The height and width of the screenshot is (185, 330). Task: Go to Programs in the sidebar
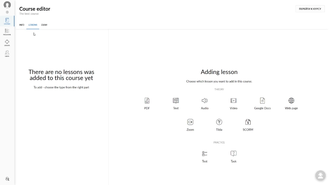tap(7, 32)
